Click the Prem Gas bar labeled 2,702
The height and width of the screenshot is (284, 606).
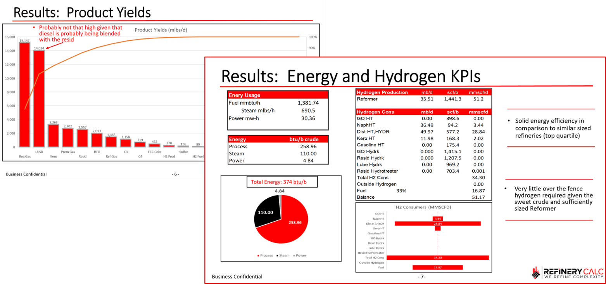[x=67, y=138]
